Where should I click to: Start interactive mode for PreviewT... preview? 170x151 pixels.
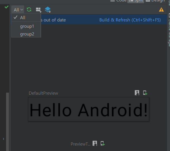click(x=95, y=143)
